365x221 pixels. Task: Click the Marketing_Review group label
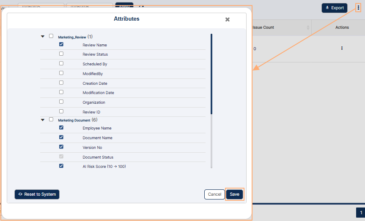[x=72, y=37]
